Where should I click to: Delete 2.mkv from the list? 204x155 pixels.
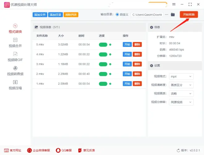pos(137,74)
